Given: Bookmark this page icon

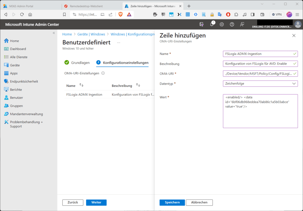Looking at the screenshot, I should point(64,15).
